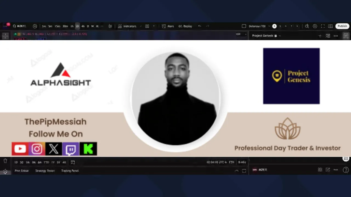The image size is (351, 197).
Task: Select the crosshair cursor tool
Action: pyautogui.click(x=5, y=36)
